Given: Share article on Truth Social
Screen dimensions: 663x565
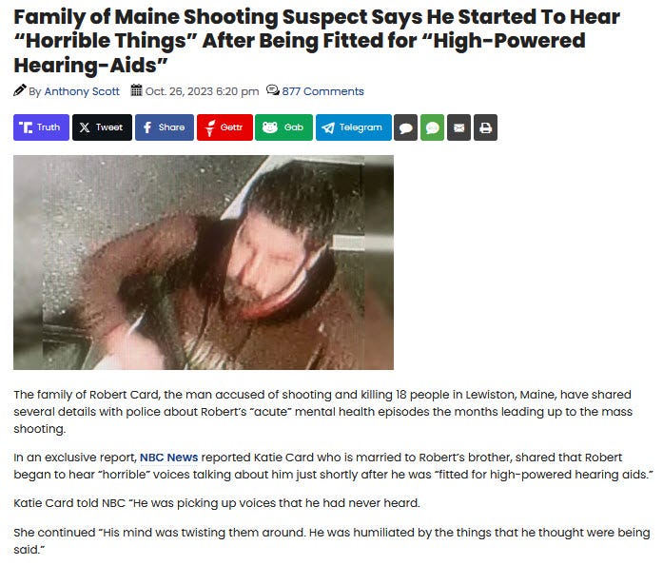Looking at the screenshot, I should point(41,127).
